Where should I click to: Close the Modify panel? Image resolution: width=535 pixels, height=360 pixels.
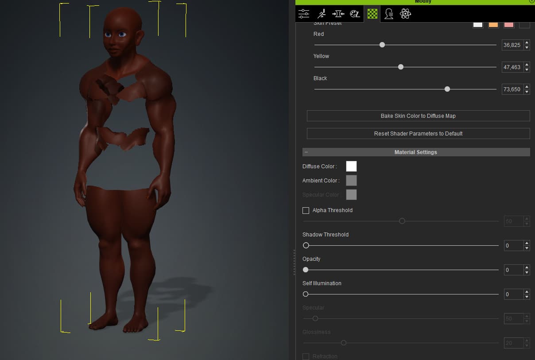pyautogui.click(x=531, y=2)
